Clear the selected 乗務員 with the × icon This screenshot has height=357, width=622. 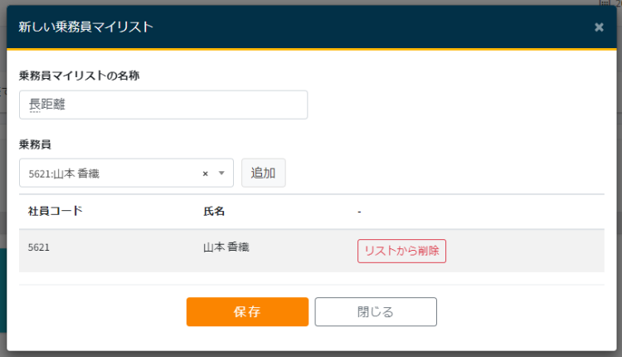click(x=205, y=174)
